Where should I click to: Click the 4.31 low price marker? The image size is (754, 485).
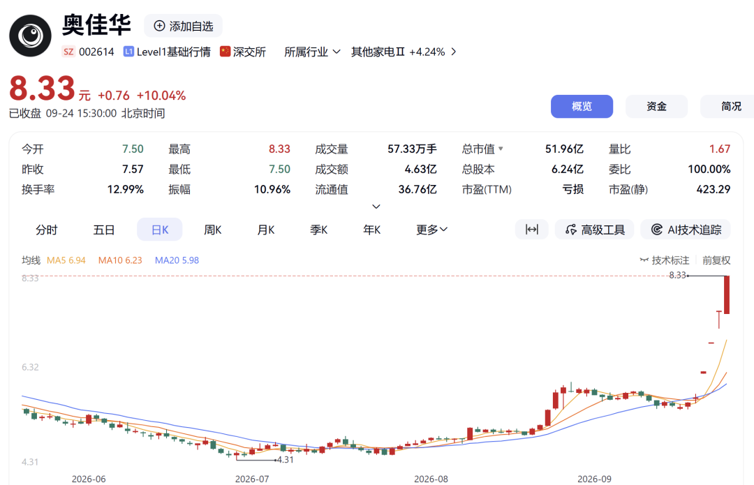click(x=285, y=459)
